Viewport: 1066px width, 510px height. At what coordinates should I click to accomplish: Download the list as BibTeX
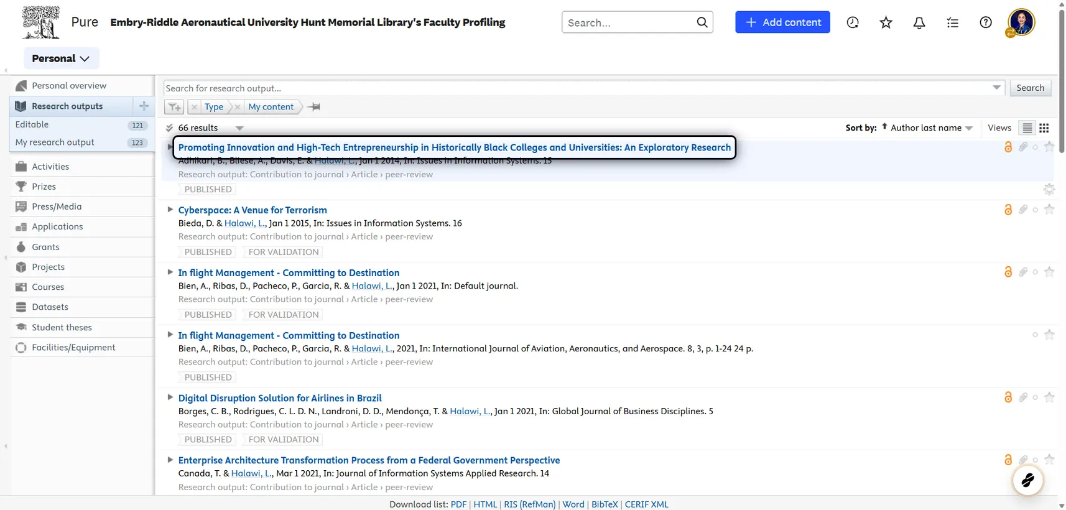coord(605,504)
